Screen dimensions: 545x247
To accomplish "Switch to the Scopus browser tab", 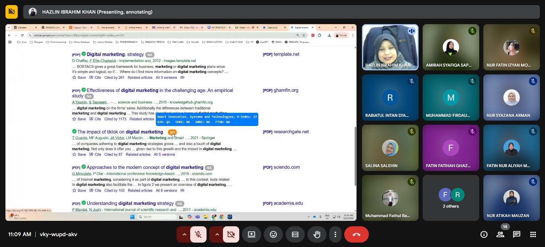I will 80,28.
